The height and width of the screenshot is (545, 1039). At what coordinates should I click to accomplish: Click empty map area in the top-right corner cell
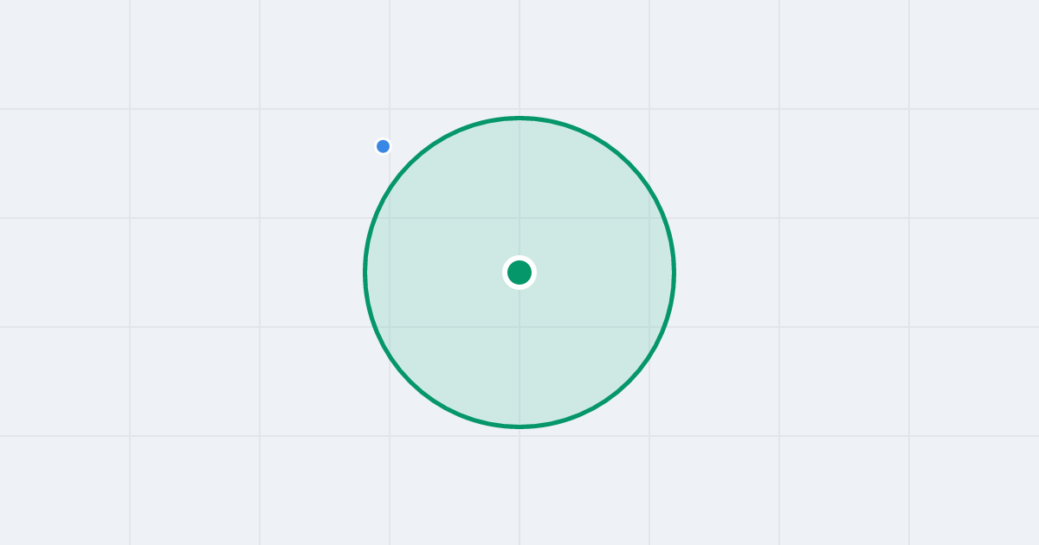(974, 54)
